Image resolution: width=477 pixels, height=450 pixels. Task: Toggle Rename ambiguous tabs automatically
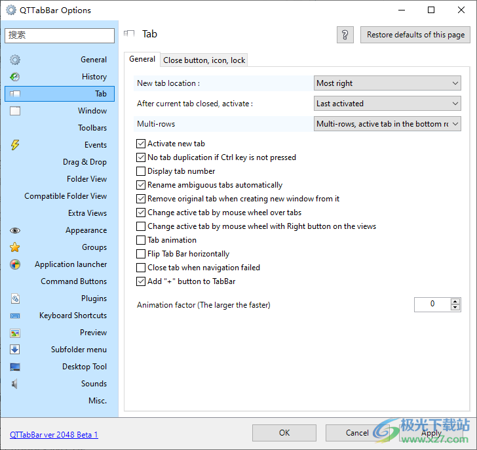tap(140, 185)
